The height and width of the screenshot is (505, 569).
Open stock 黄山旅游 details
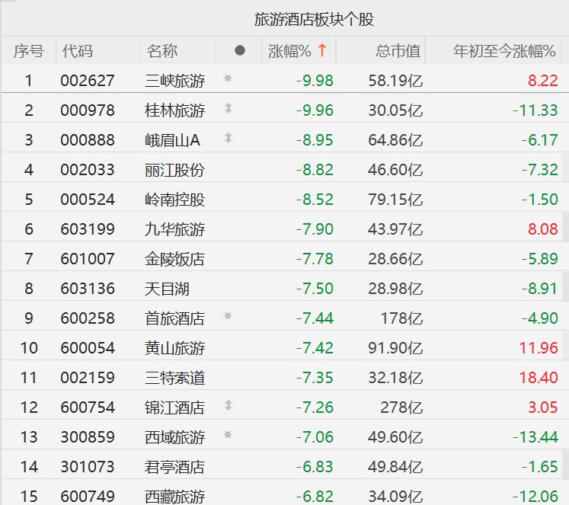point(174,348)
